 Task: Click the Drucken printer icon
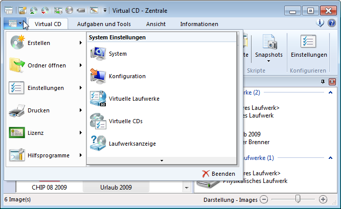click(x=17, y=110)
